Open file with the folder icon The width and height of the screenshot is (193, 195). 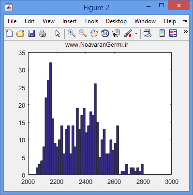pyautogui.click(x=20, y=33)
